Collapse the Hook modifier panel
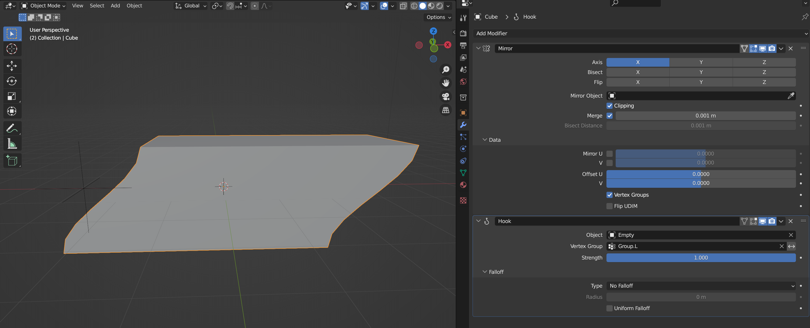The width and height of the screenshot is (810, 328). [x=478, y=221]
